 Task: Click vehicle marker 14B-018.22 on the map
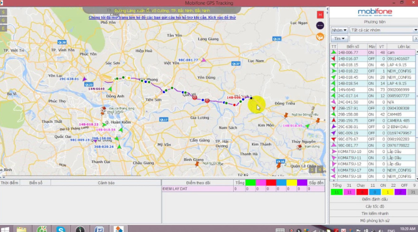(105, 124)
